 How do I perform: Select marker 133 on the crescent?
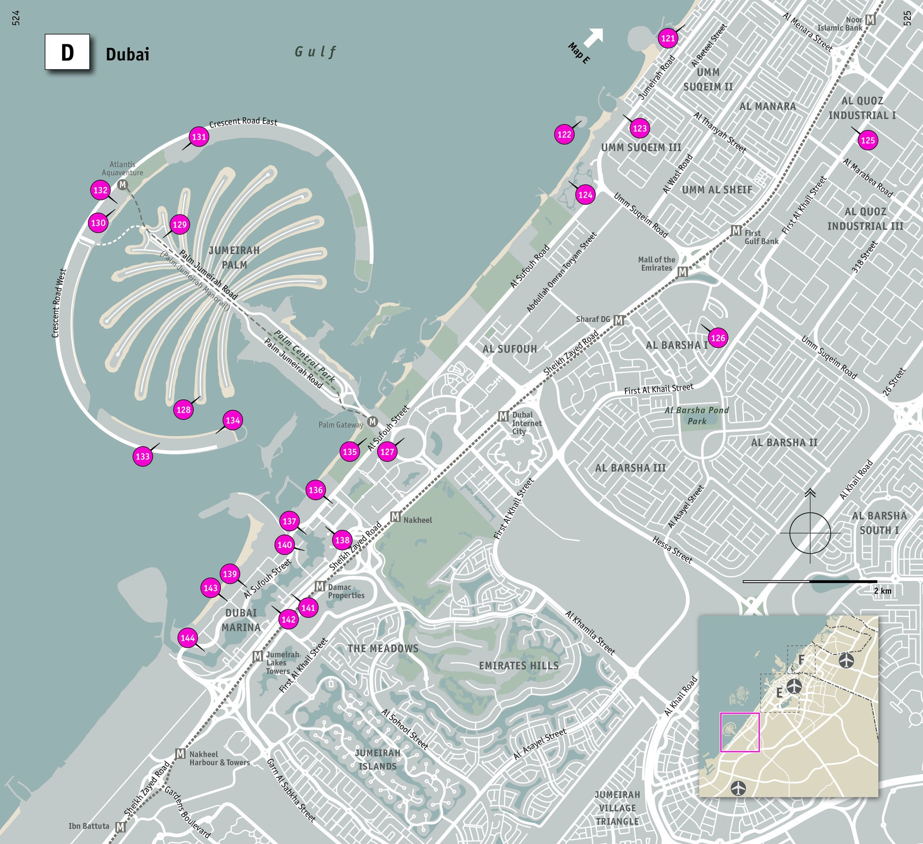tap(142, 456)
